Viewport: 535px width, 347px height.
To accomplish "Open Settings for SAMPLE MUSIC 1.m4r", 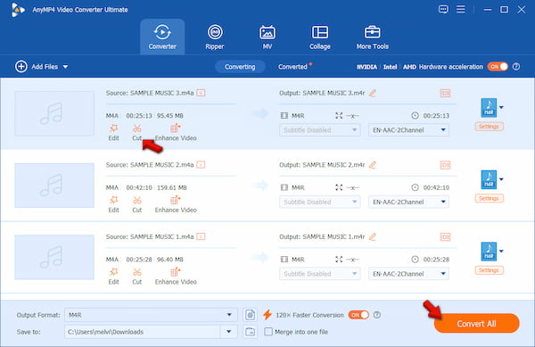I will tap(489, 270).
